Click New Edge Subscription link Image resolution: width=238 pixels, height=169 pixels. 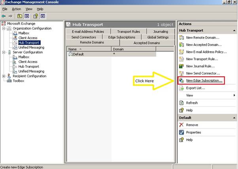204,81
